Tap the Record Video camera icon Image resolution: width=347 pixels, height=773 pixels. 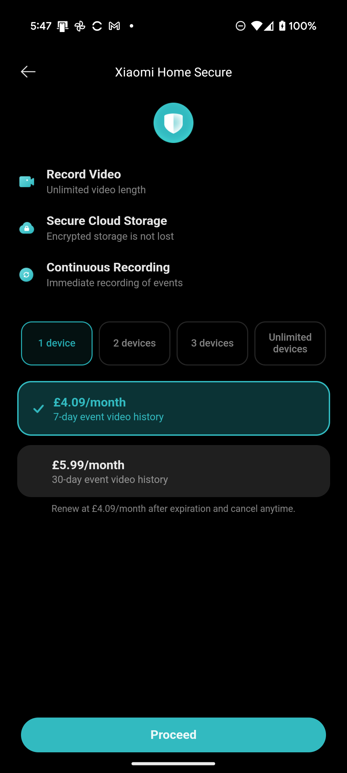[x=27, y=182]
